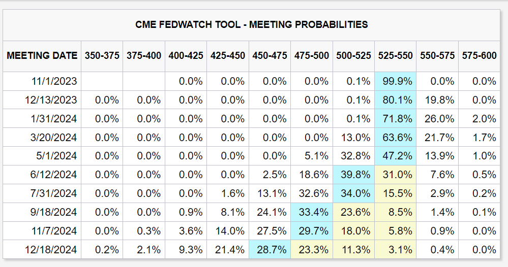The width and height of the screenshot is (508, 267).
Task: Click the 71.8% cell for 1/31/2024
Action: pyautogui.click(x=396, y=119)
